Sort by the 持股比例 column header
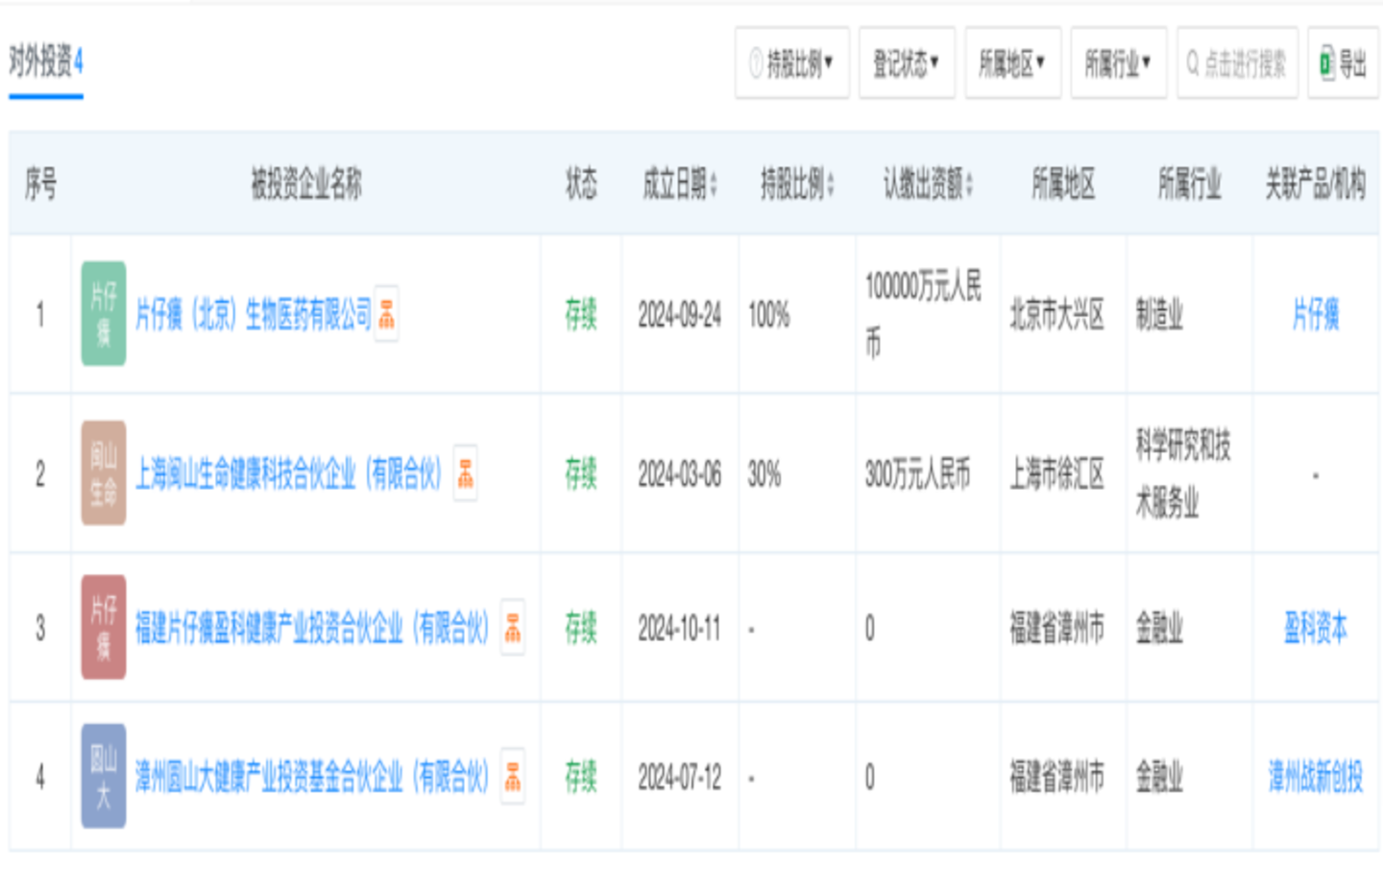The width and height of the screenshot is (1383, 891). pyautogui.click(x=797, y=183)
